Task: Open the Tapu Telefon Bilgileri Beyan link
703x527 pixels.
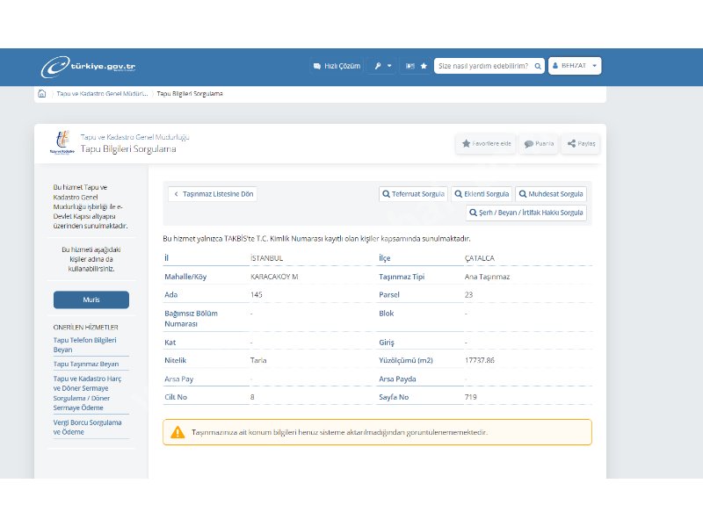Action: click(84, 344)
